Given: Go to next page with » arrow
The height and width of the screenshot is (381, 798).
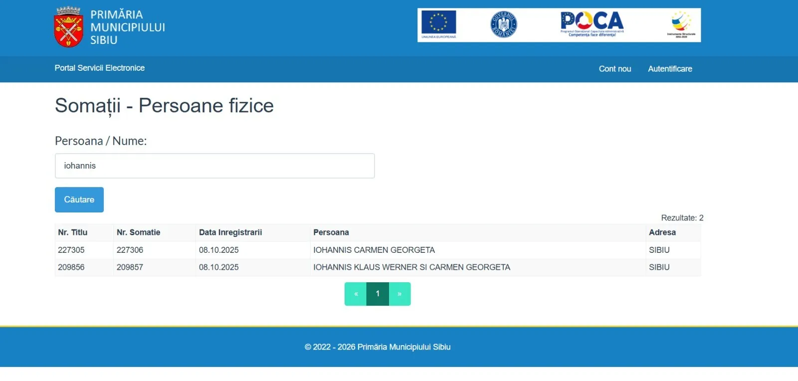Looking at the screenshot, I should pos(399,294).
